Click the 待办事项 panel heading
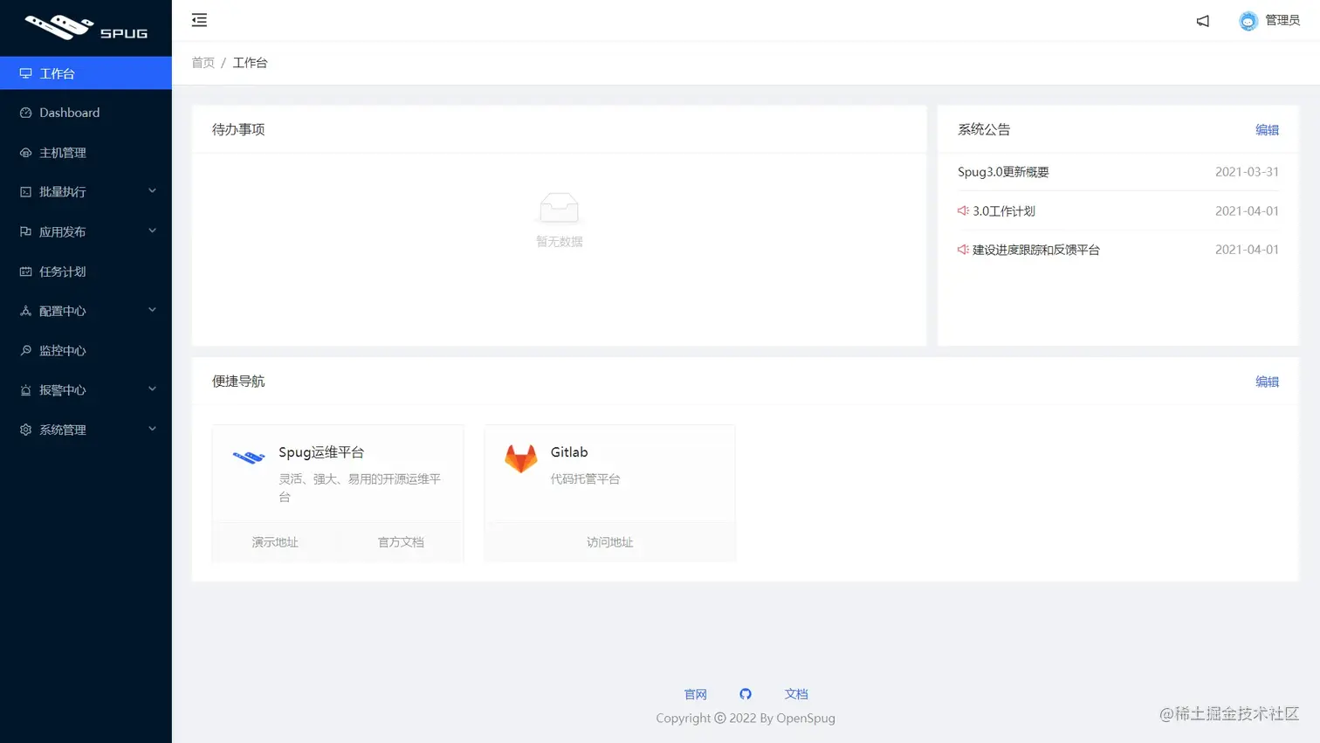The height and width of the screenshot is (743, 1320). tap(238, 129)
